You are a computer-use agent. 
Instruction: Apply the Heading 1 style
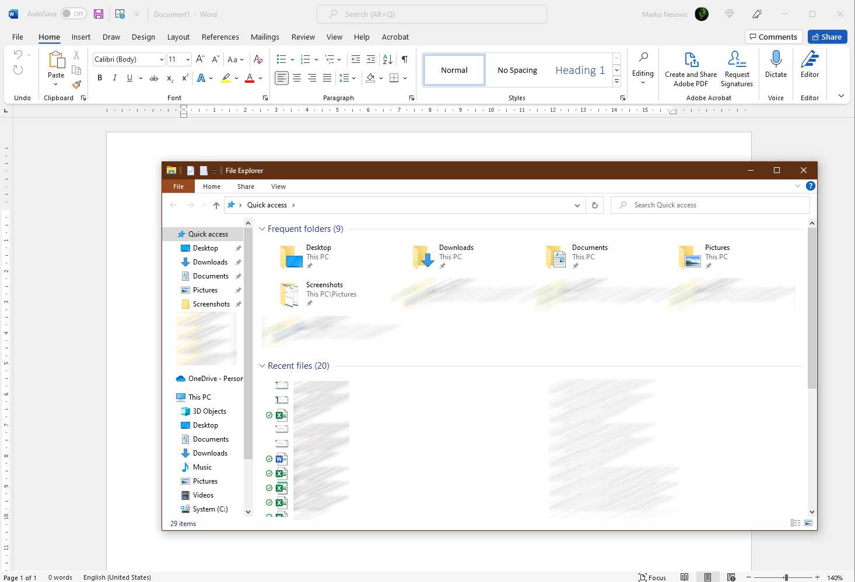coord(580,69)
